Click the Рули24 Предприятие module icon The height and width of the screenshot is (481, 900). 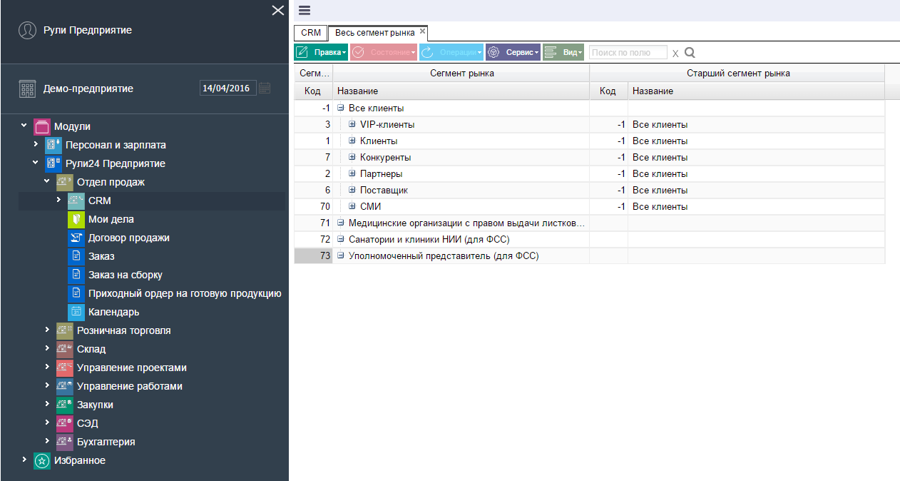click(53, 163)
